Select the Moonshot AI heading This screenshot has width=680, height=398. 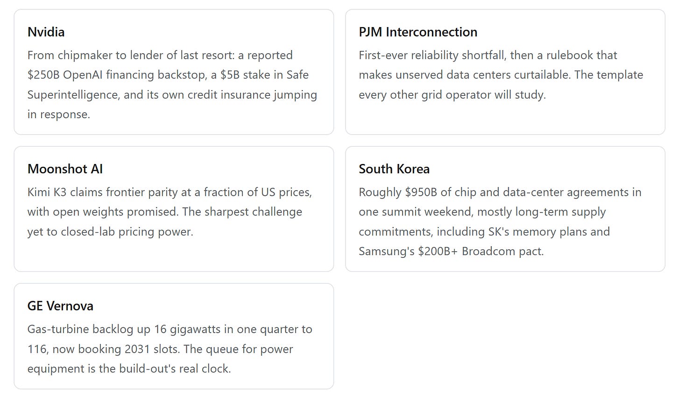click(65, 169)
